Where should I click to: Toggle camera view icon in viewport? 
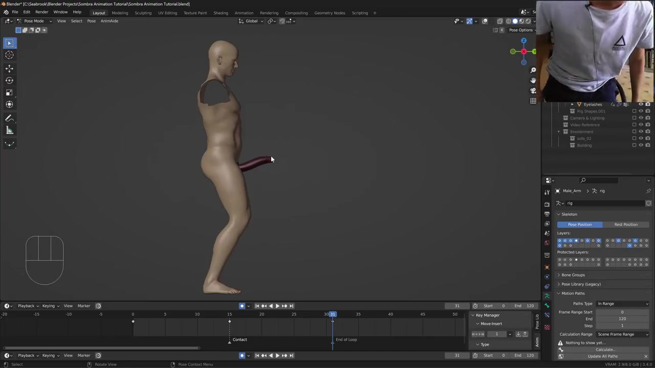533,90
